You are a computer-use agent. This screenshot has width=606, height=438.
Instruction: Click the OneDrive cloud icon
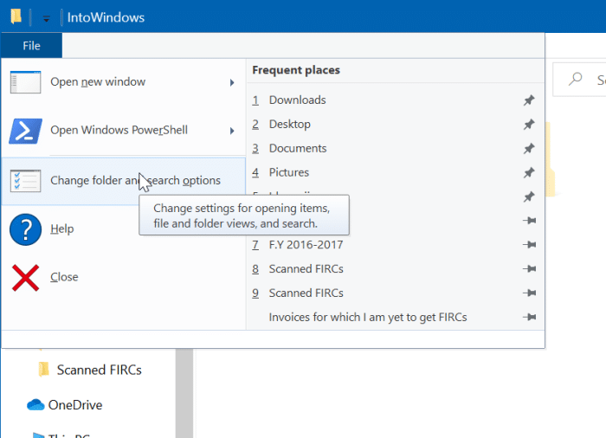[x=35, y=405]
